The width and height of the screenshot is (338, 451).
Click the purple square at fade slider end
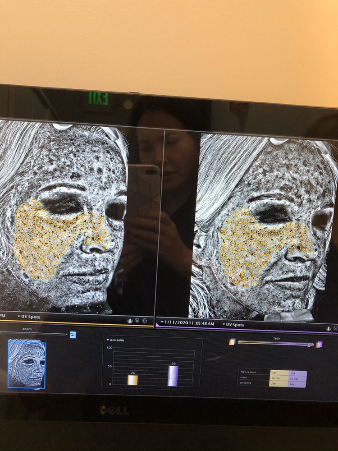pyautogui.click(x=319, y=345)
